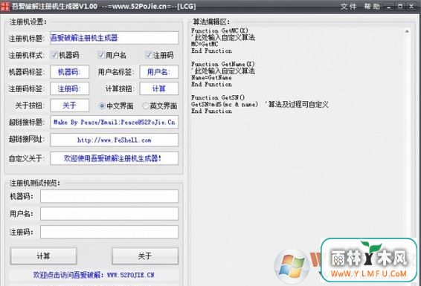Screen dimensions: 421x286
Task: Select the 中文界面 radio button
Action: (x=102, y=106)
